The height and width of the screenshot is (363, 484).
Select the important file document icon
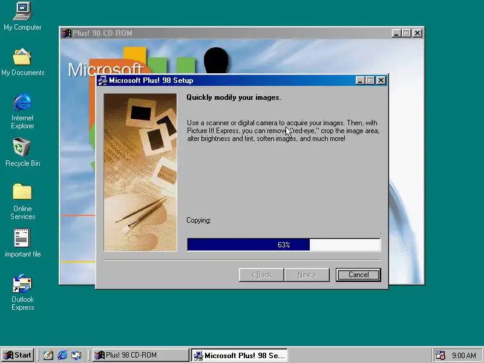point(22,243)
